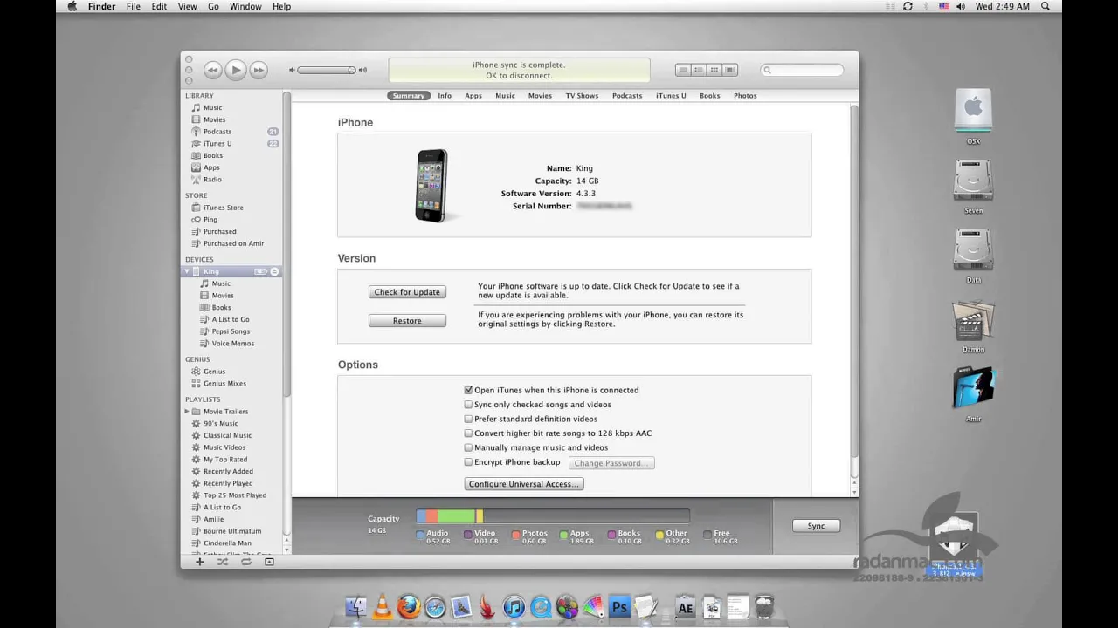This screenshot has height=628, width=1118.
Task: Expand the Movie Trailers playlist folder
Action: point(186,412)
